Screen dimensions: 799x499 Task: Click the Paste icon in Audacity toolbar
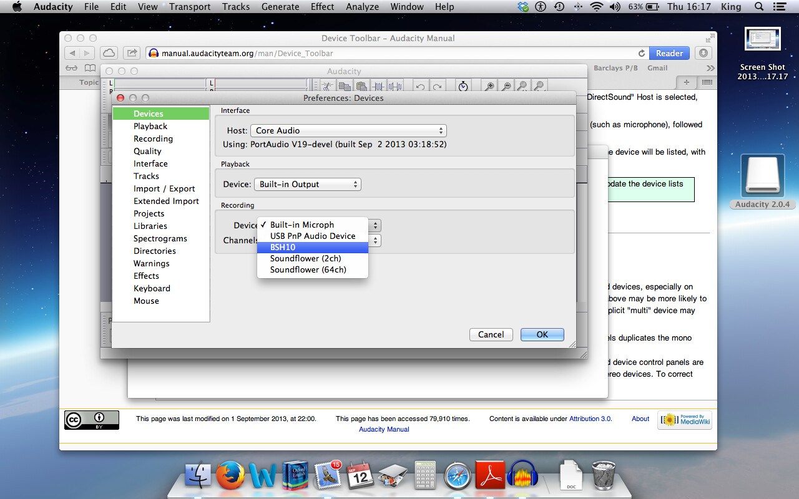click(x=360, y=87)
